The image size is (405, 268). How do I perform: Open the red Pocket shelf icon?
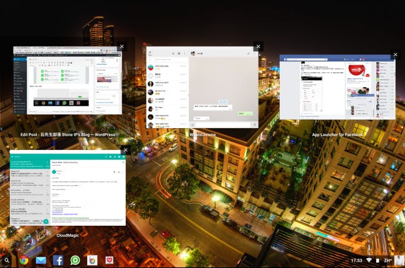109,261
